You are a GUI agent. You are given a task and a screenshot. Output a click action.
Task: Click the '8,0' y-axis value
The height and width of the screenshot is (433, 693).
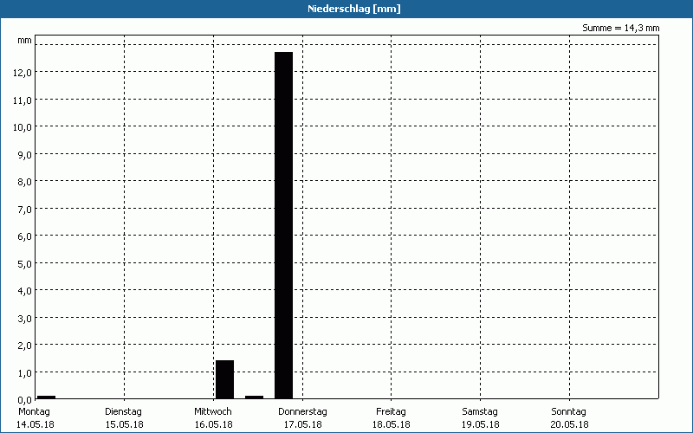click(x=25, y=182)
